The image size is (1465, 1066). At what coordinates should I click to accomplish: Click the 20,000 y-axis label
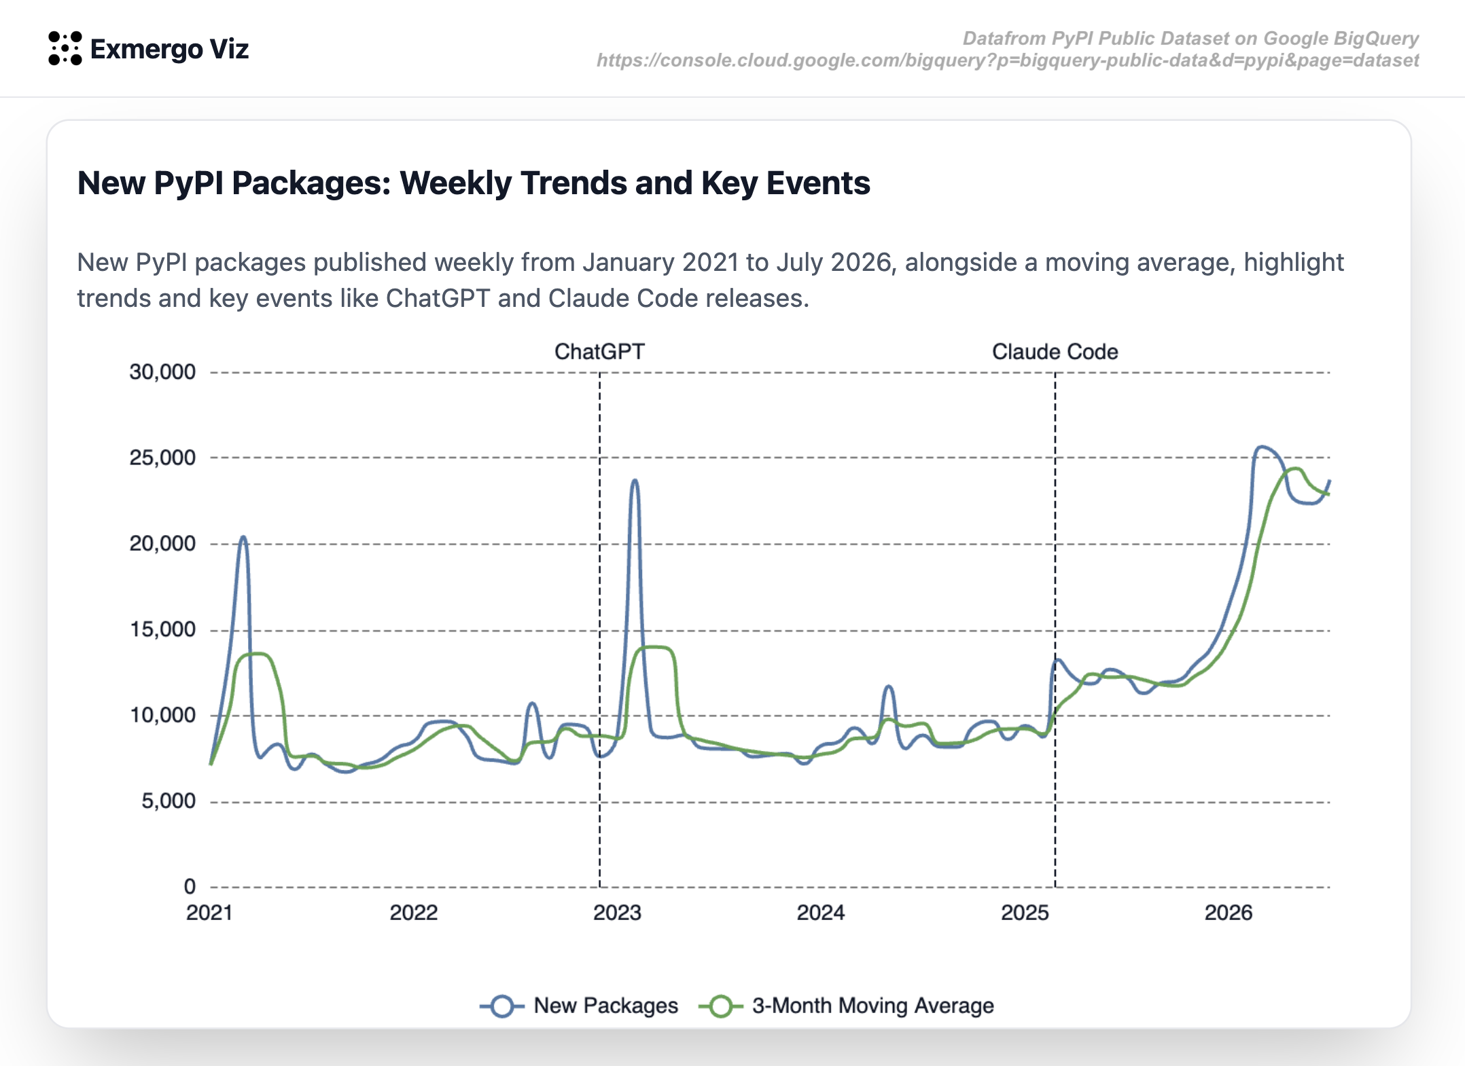click(x=162, y=543)
